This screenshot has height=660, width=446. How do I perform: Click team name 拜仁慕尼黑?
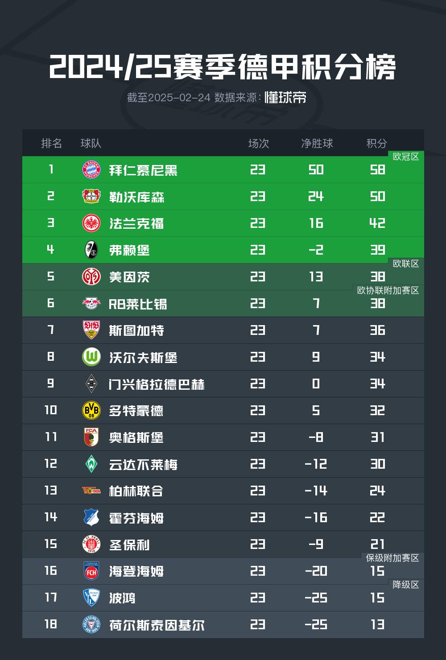(143, 170)
